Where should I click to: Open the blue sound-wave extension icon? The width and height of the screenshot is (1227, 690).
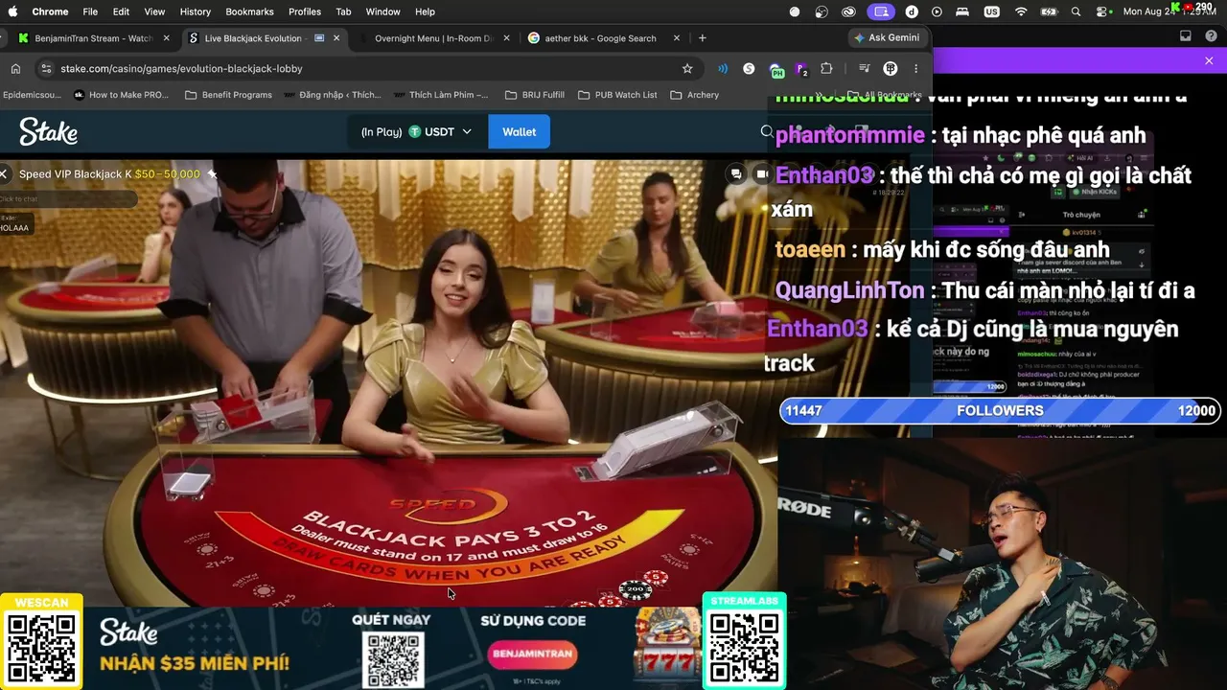(723, 69)
